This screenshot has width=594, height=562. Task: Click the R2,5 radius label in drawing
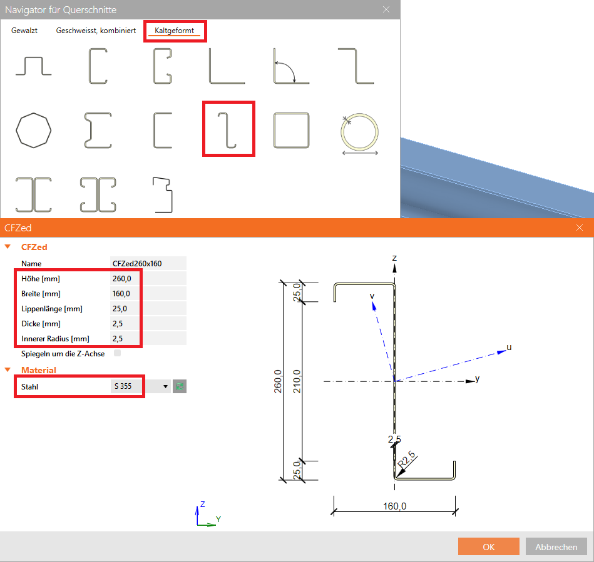pos(407,459)
